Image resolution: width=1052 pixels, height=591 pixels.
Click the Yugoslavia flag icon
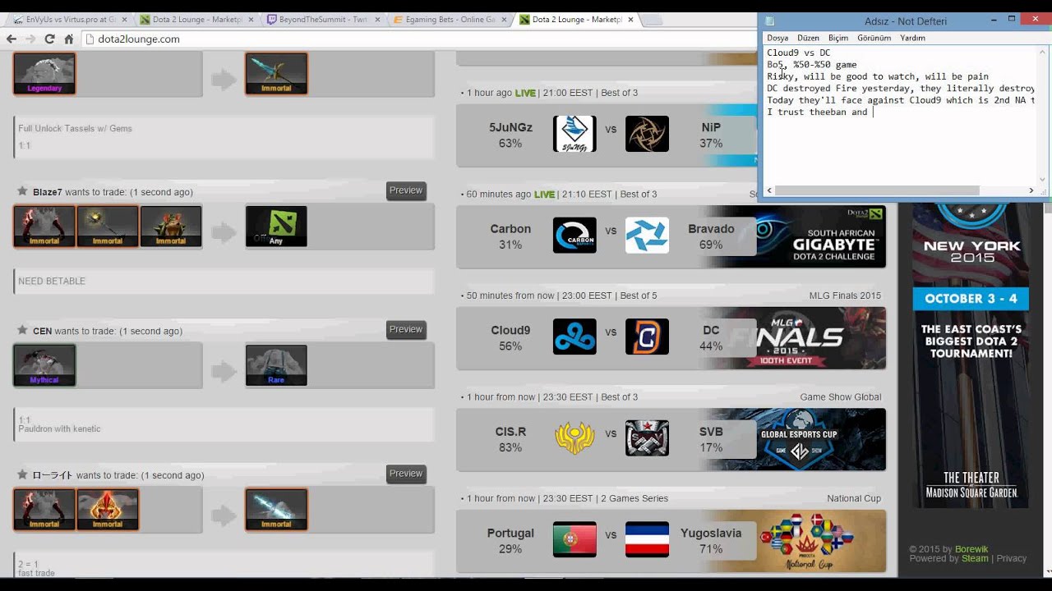[647, 540]
